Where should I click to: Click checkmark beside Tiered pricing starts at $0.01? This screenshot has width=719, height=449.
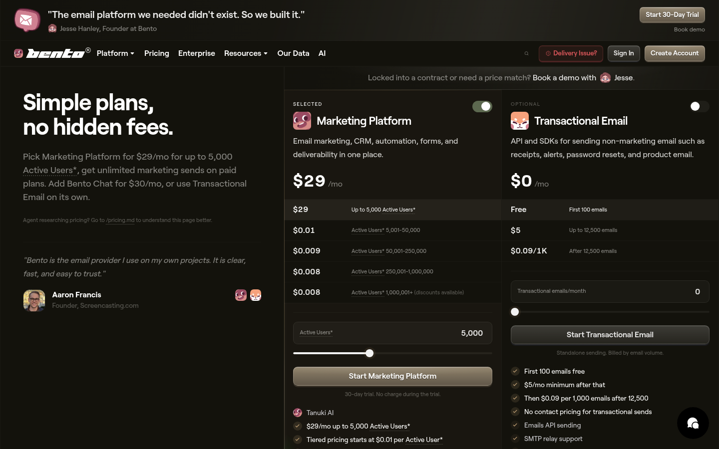[x=298, y=440]
